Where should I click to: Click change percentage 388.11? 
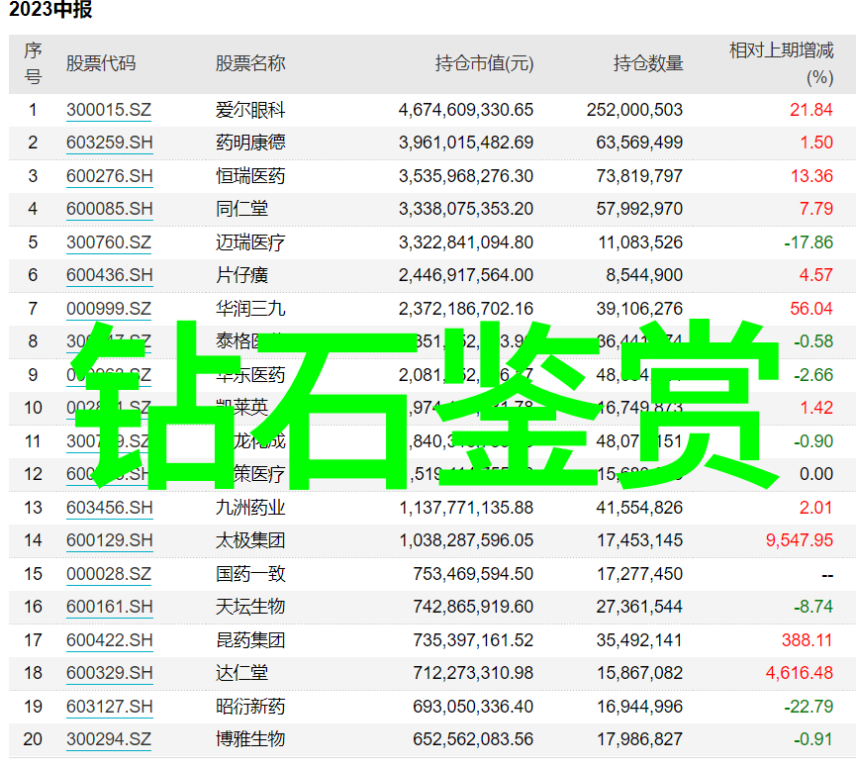807,640
